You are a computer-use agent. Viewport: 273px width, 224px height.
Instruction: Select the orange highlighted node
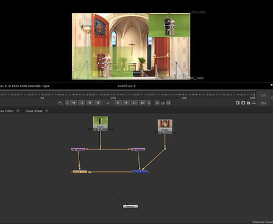(x=80, y=172)
